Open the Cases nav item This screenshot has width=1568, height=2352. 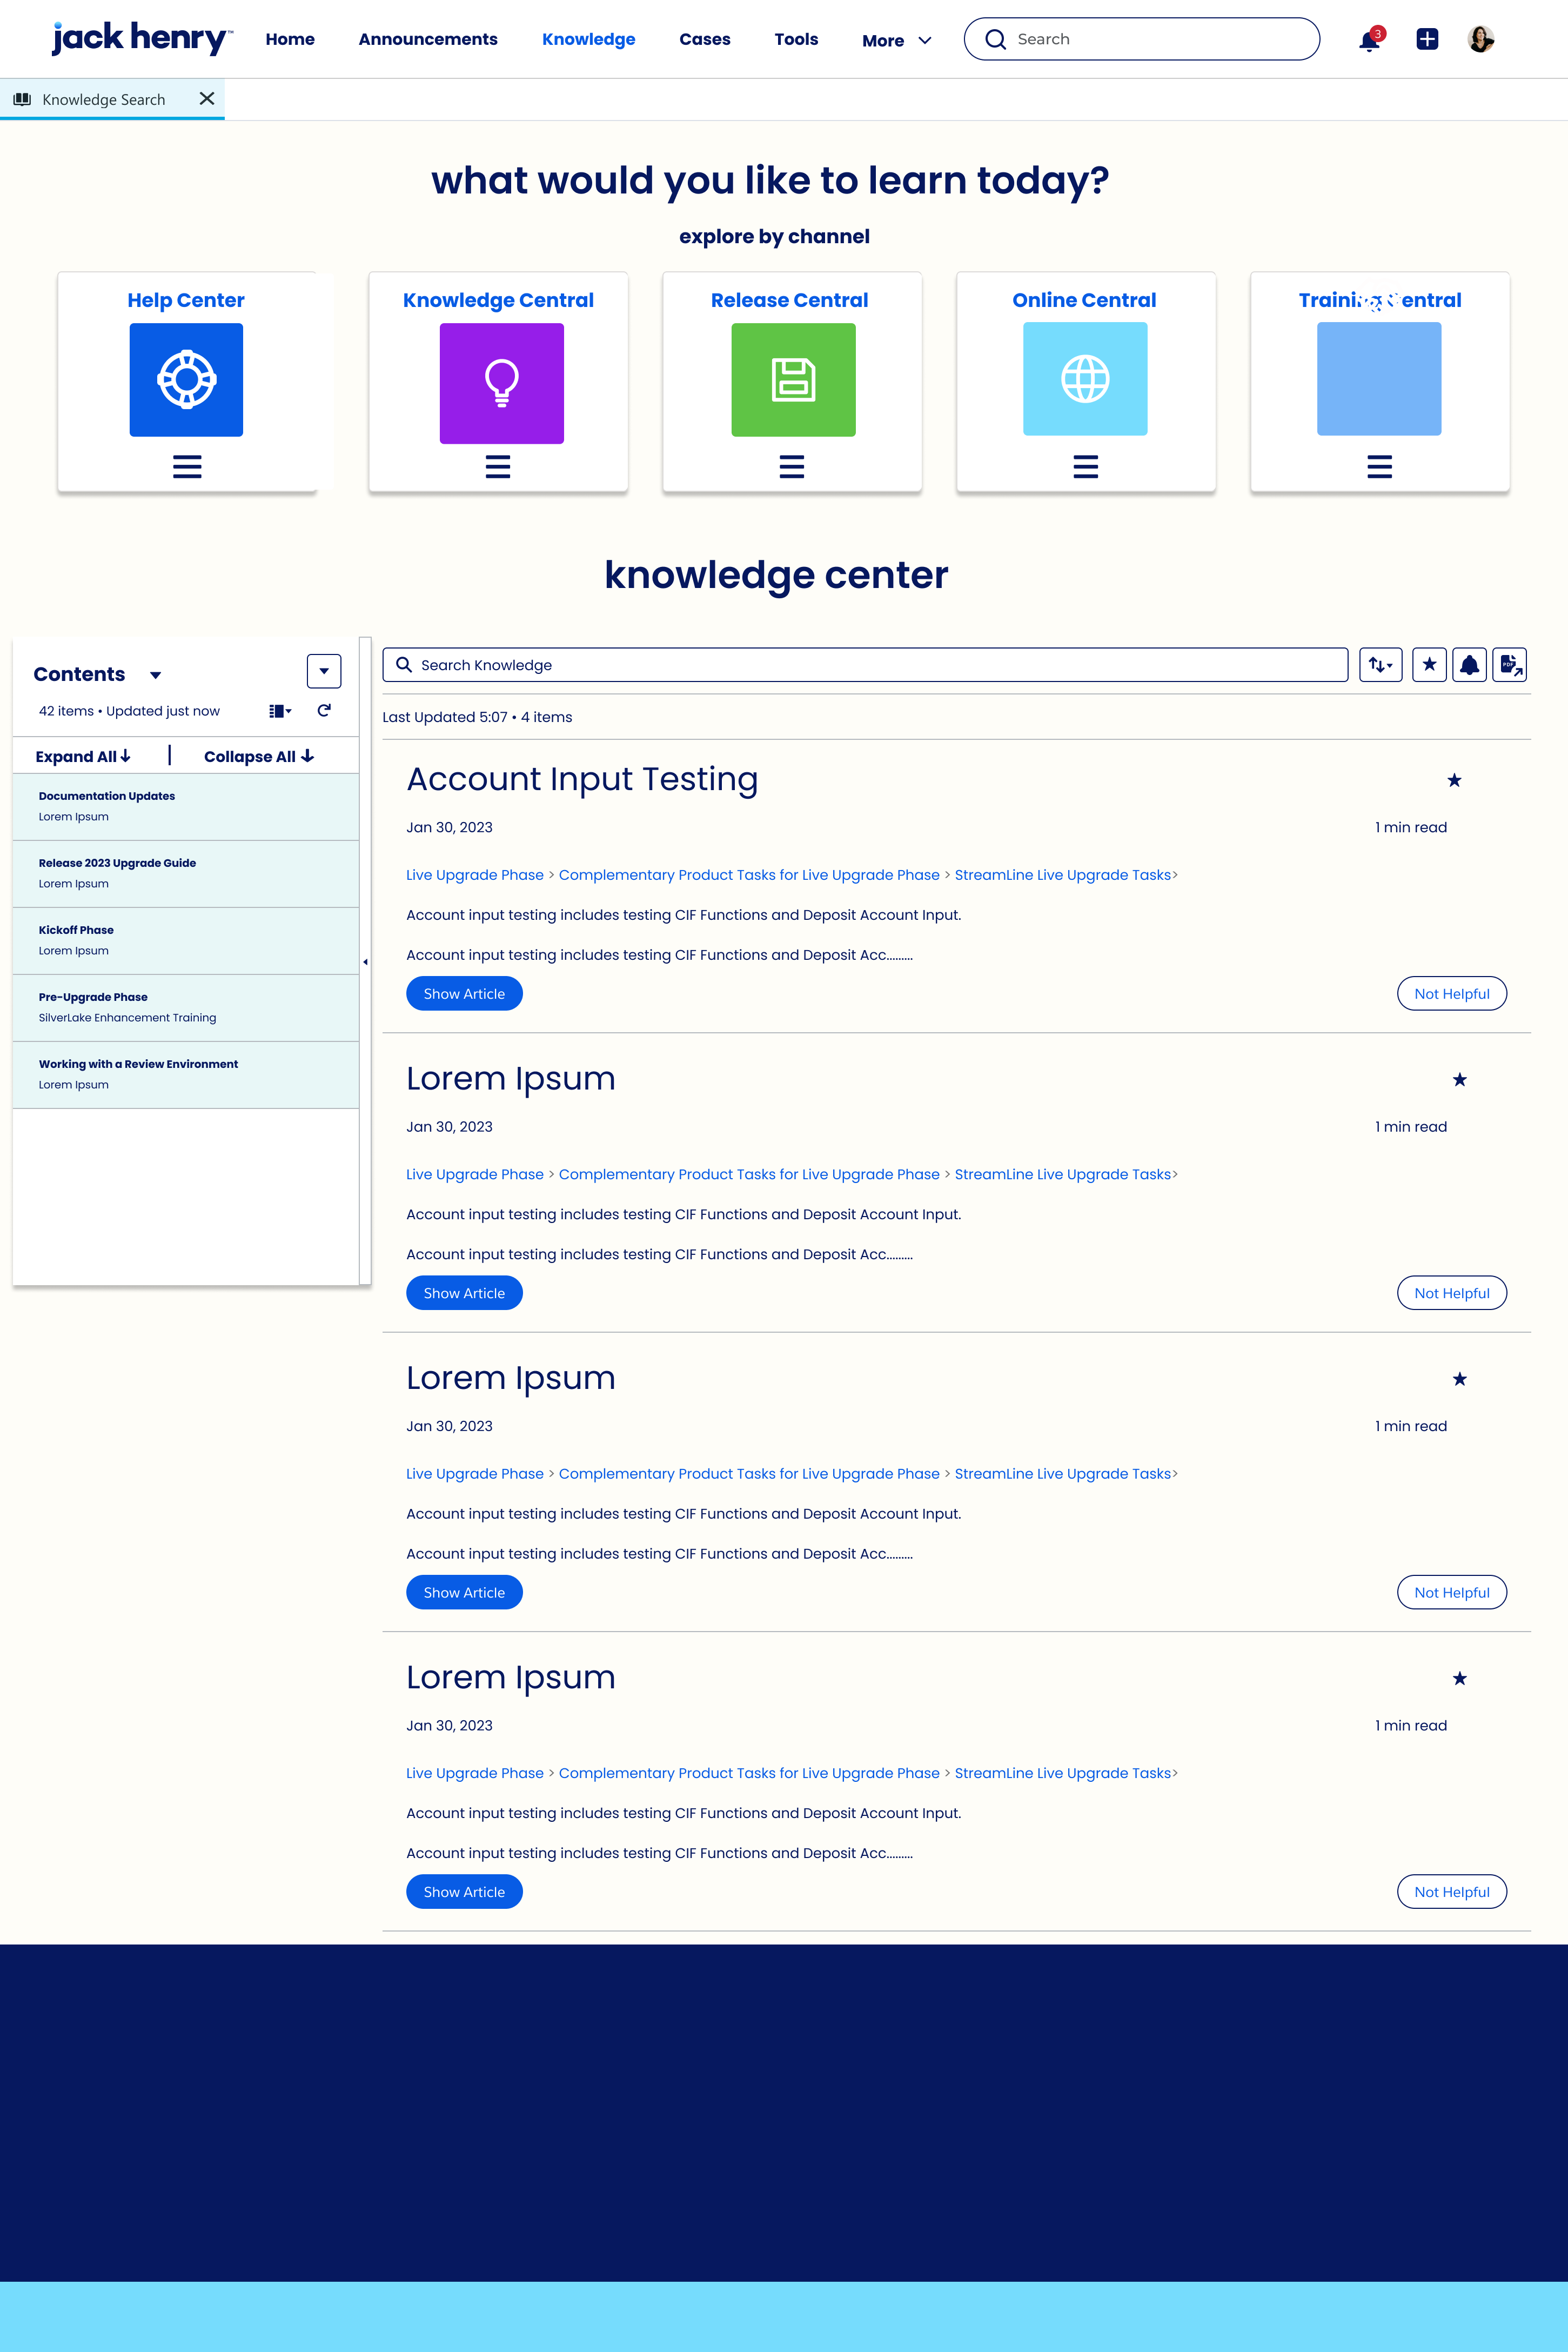pyautogui.click(x=705, y=39)
